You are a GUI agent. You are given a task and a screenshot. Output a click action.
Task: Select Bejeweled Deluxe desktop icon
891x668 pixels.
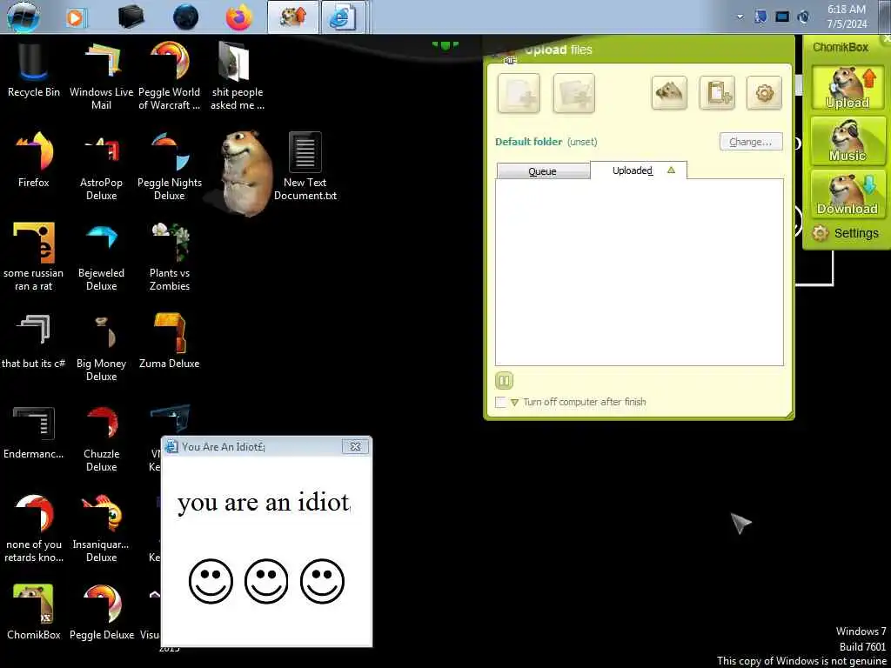(x=101, y=257)
